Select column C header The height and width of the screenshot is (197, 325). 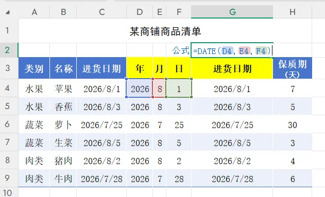tap(101, 12)
